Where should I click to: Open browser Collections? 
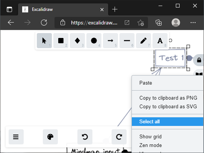(x=159, y=23)
